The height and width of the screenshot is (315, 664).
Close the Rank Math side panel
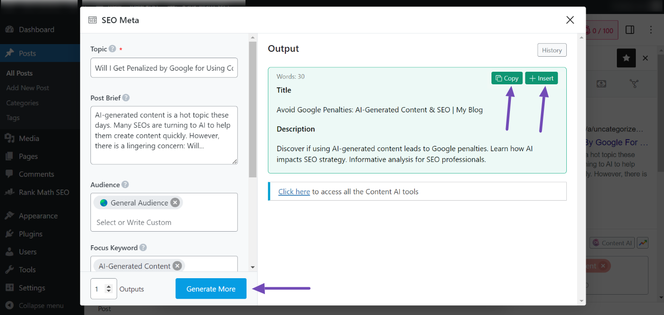645,58
